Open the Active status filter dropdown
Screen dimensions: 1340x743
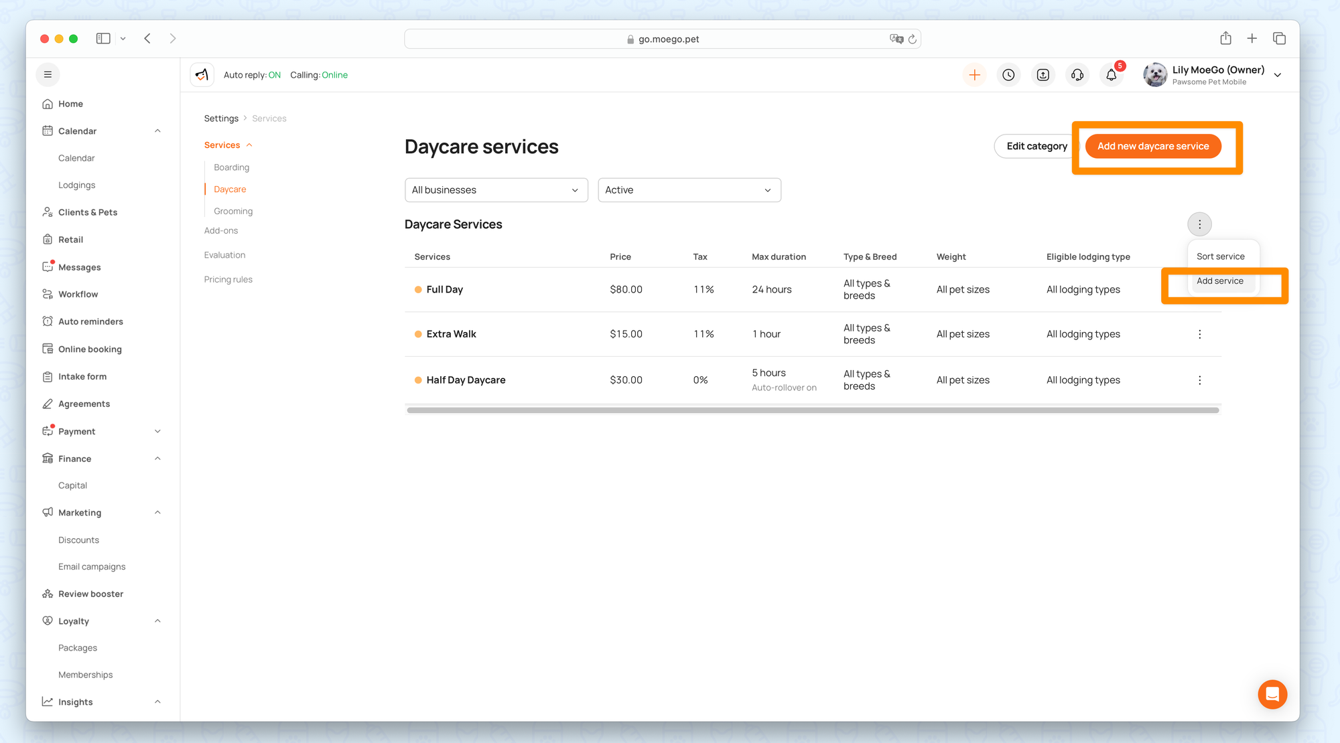[689, 190]
